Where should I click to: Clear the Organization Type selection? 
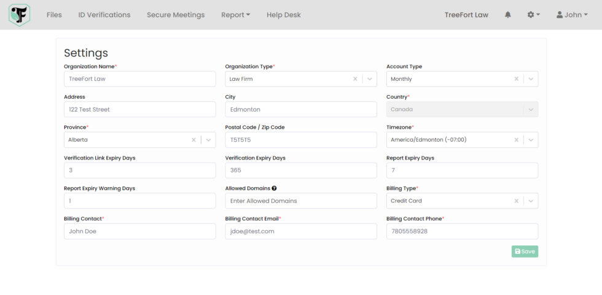[x=355, y=79]
